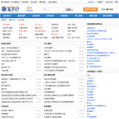Open the 微任务赚钱 navigation tab
The width and height of the screenshot is (119, 119).
tap(107, 16)
